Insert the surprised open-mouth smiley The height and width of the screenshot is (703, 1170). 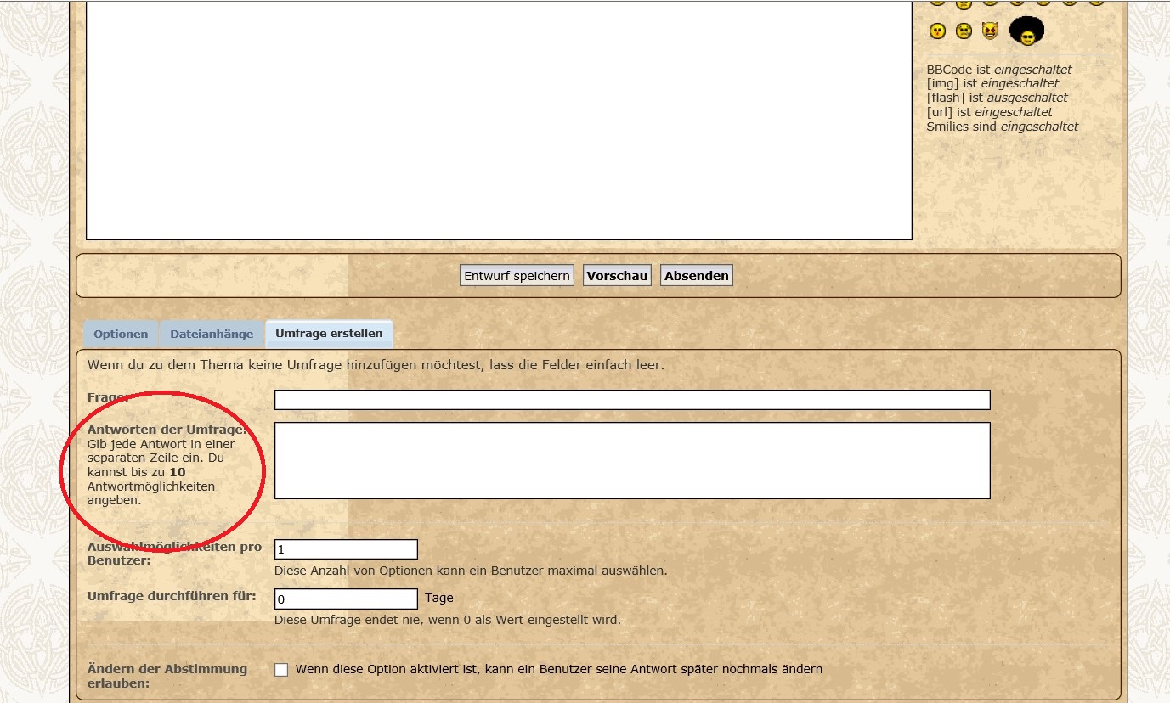pyautogui.click(x=937, y=31)
